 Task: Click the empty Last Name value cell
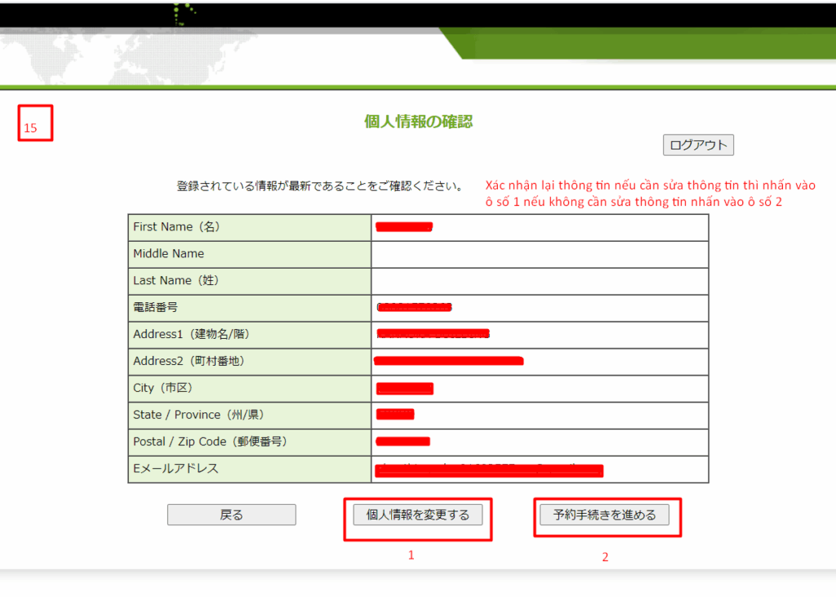[539, 281]
